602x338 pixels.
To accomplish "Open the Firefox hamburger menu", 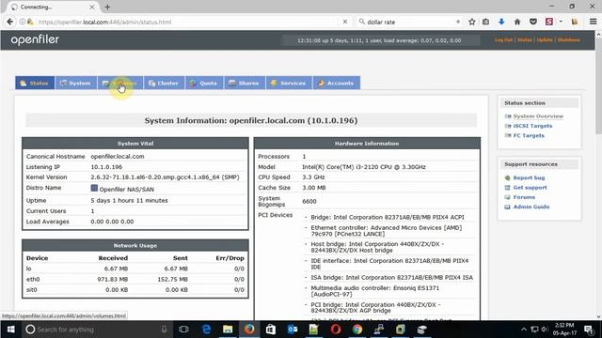I will (594, 22).
